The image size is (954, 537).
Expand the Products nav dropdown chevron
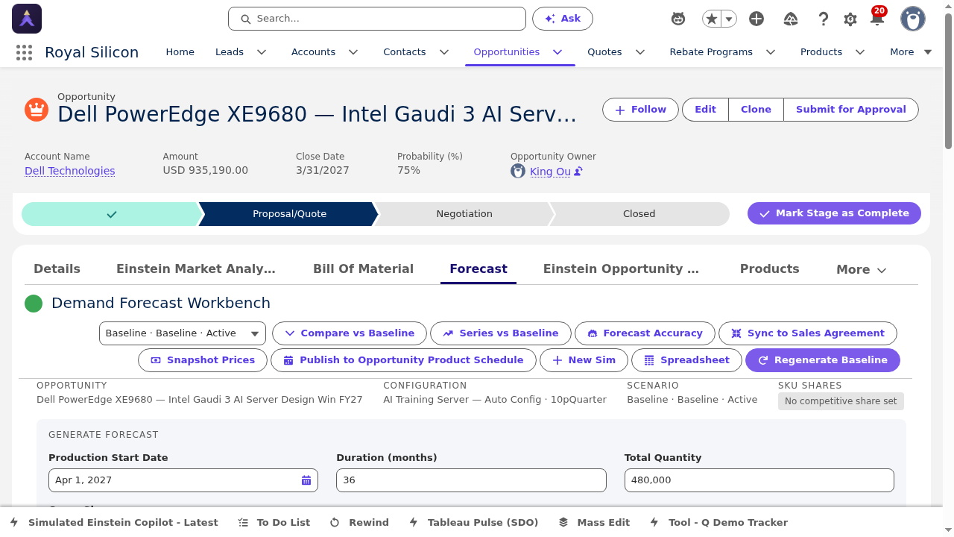click(x=860, y=52)
